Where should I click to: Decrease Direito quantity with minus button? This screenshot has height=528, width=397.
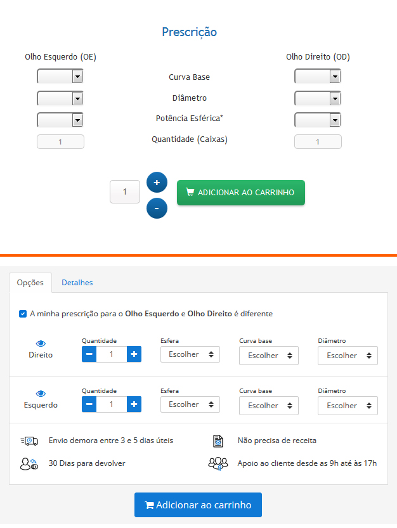(x=89, y=354)
